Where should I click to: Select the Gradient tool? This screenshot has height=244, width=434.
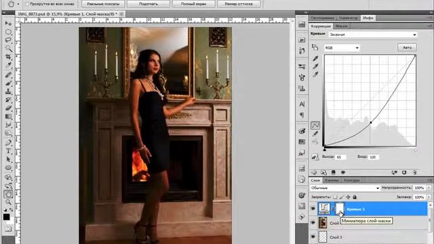coord(8,116)
